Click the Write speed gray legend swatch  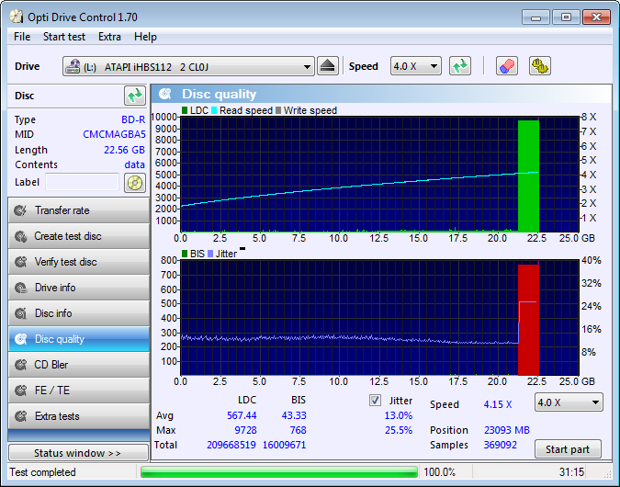point(278,110)
